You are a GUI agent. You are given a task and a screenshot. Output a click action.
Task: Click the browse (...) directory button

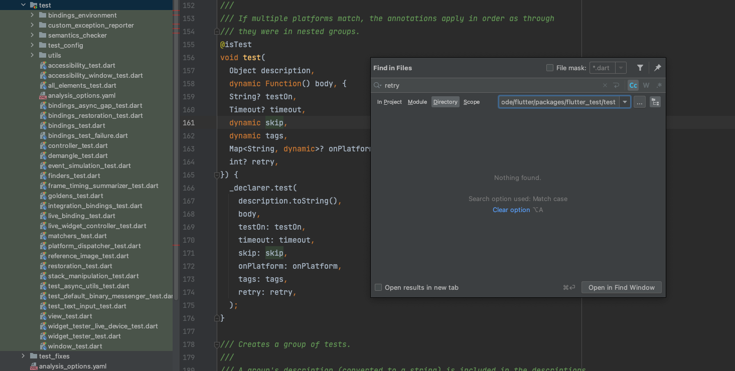coord(639,102)
